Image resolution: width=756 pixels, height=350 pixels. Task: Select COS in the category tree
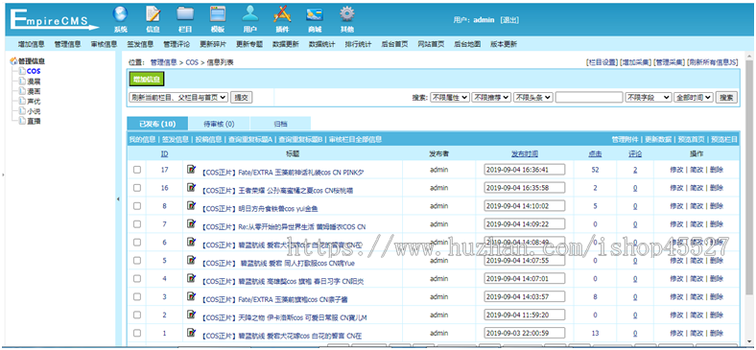coord(34,71)
